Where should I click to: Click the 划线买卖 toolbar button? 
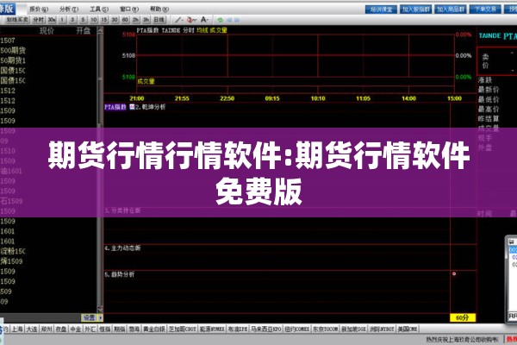point(17,20)
